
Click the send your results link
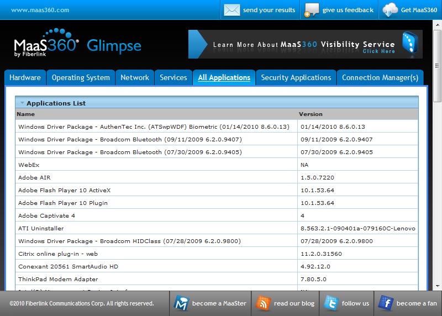click(x=269, y=10)
